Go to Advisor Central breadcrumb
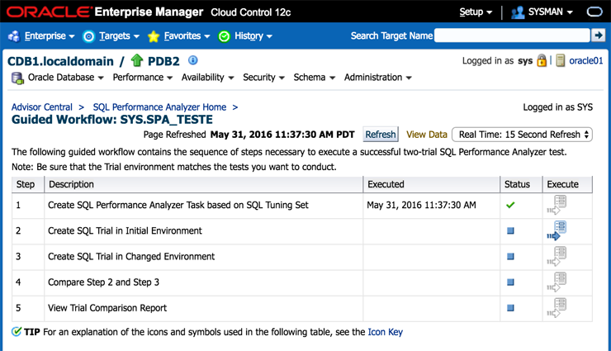611x351 pixels. (42, 107)
